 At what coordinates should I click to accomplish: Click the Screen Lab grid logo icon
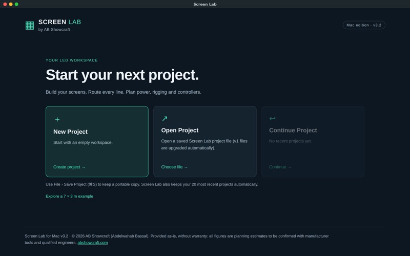pyautogui.click(x=30, y=26)
